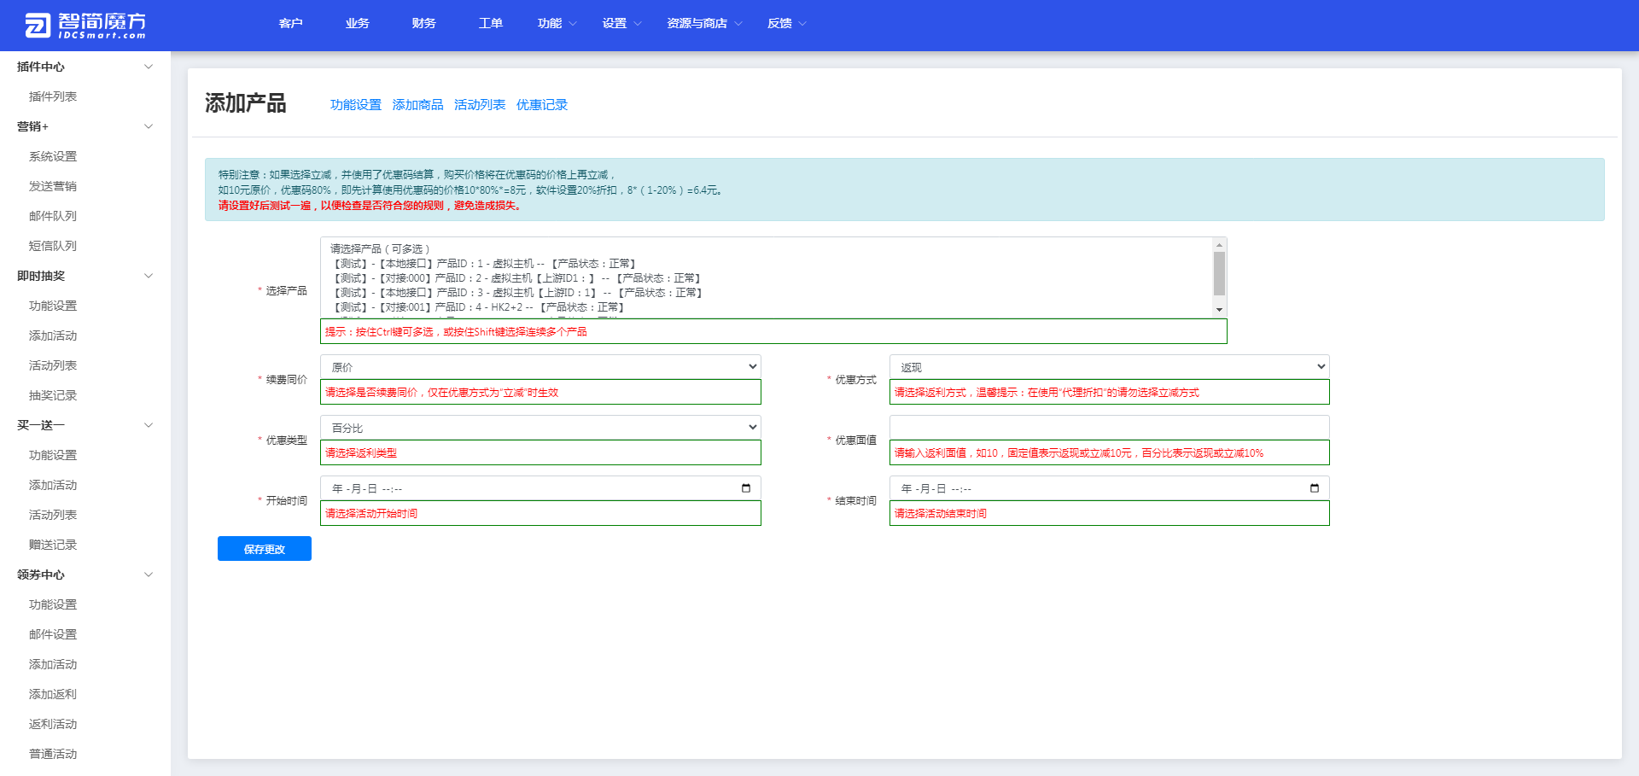1639x776 pixels.
Task: Expand the 设置 top menu
Action: click(621, 23)
